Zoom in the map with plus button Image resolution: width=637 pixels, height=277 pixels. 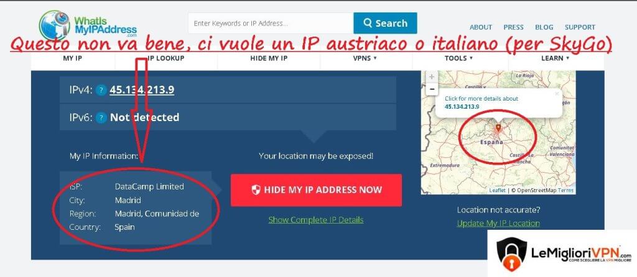click(x=432, y=76)
